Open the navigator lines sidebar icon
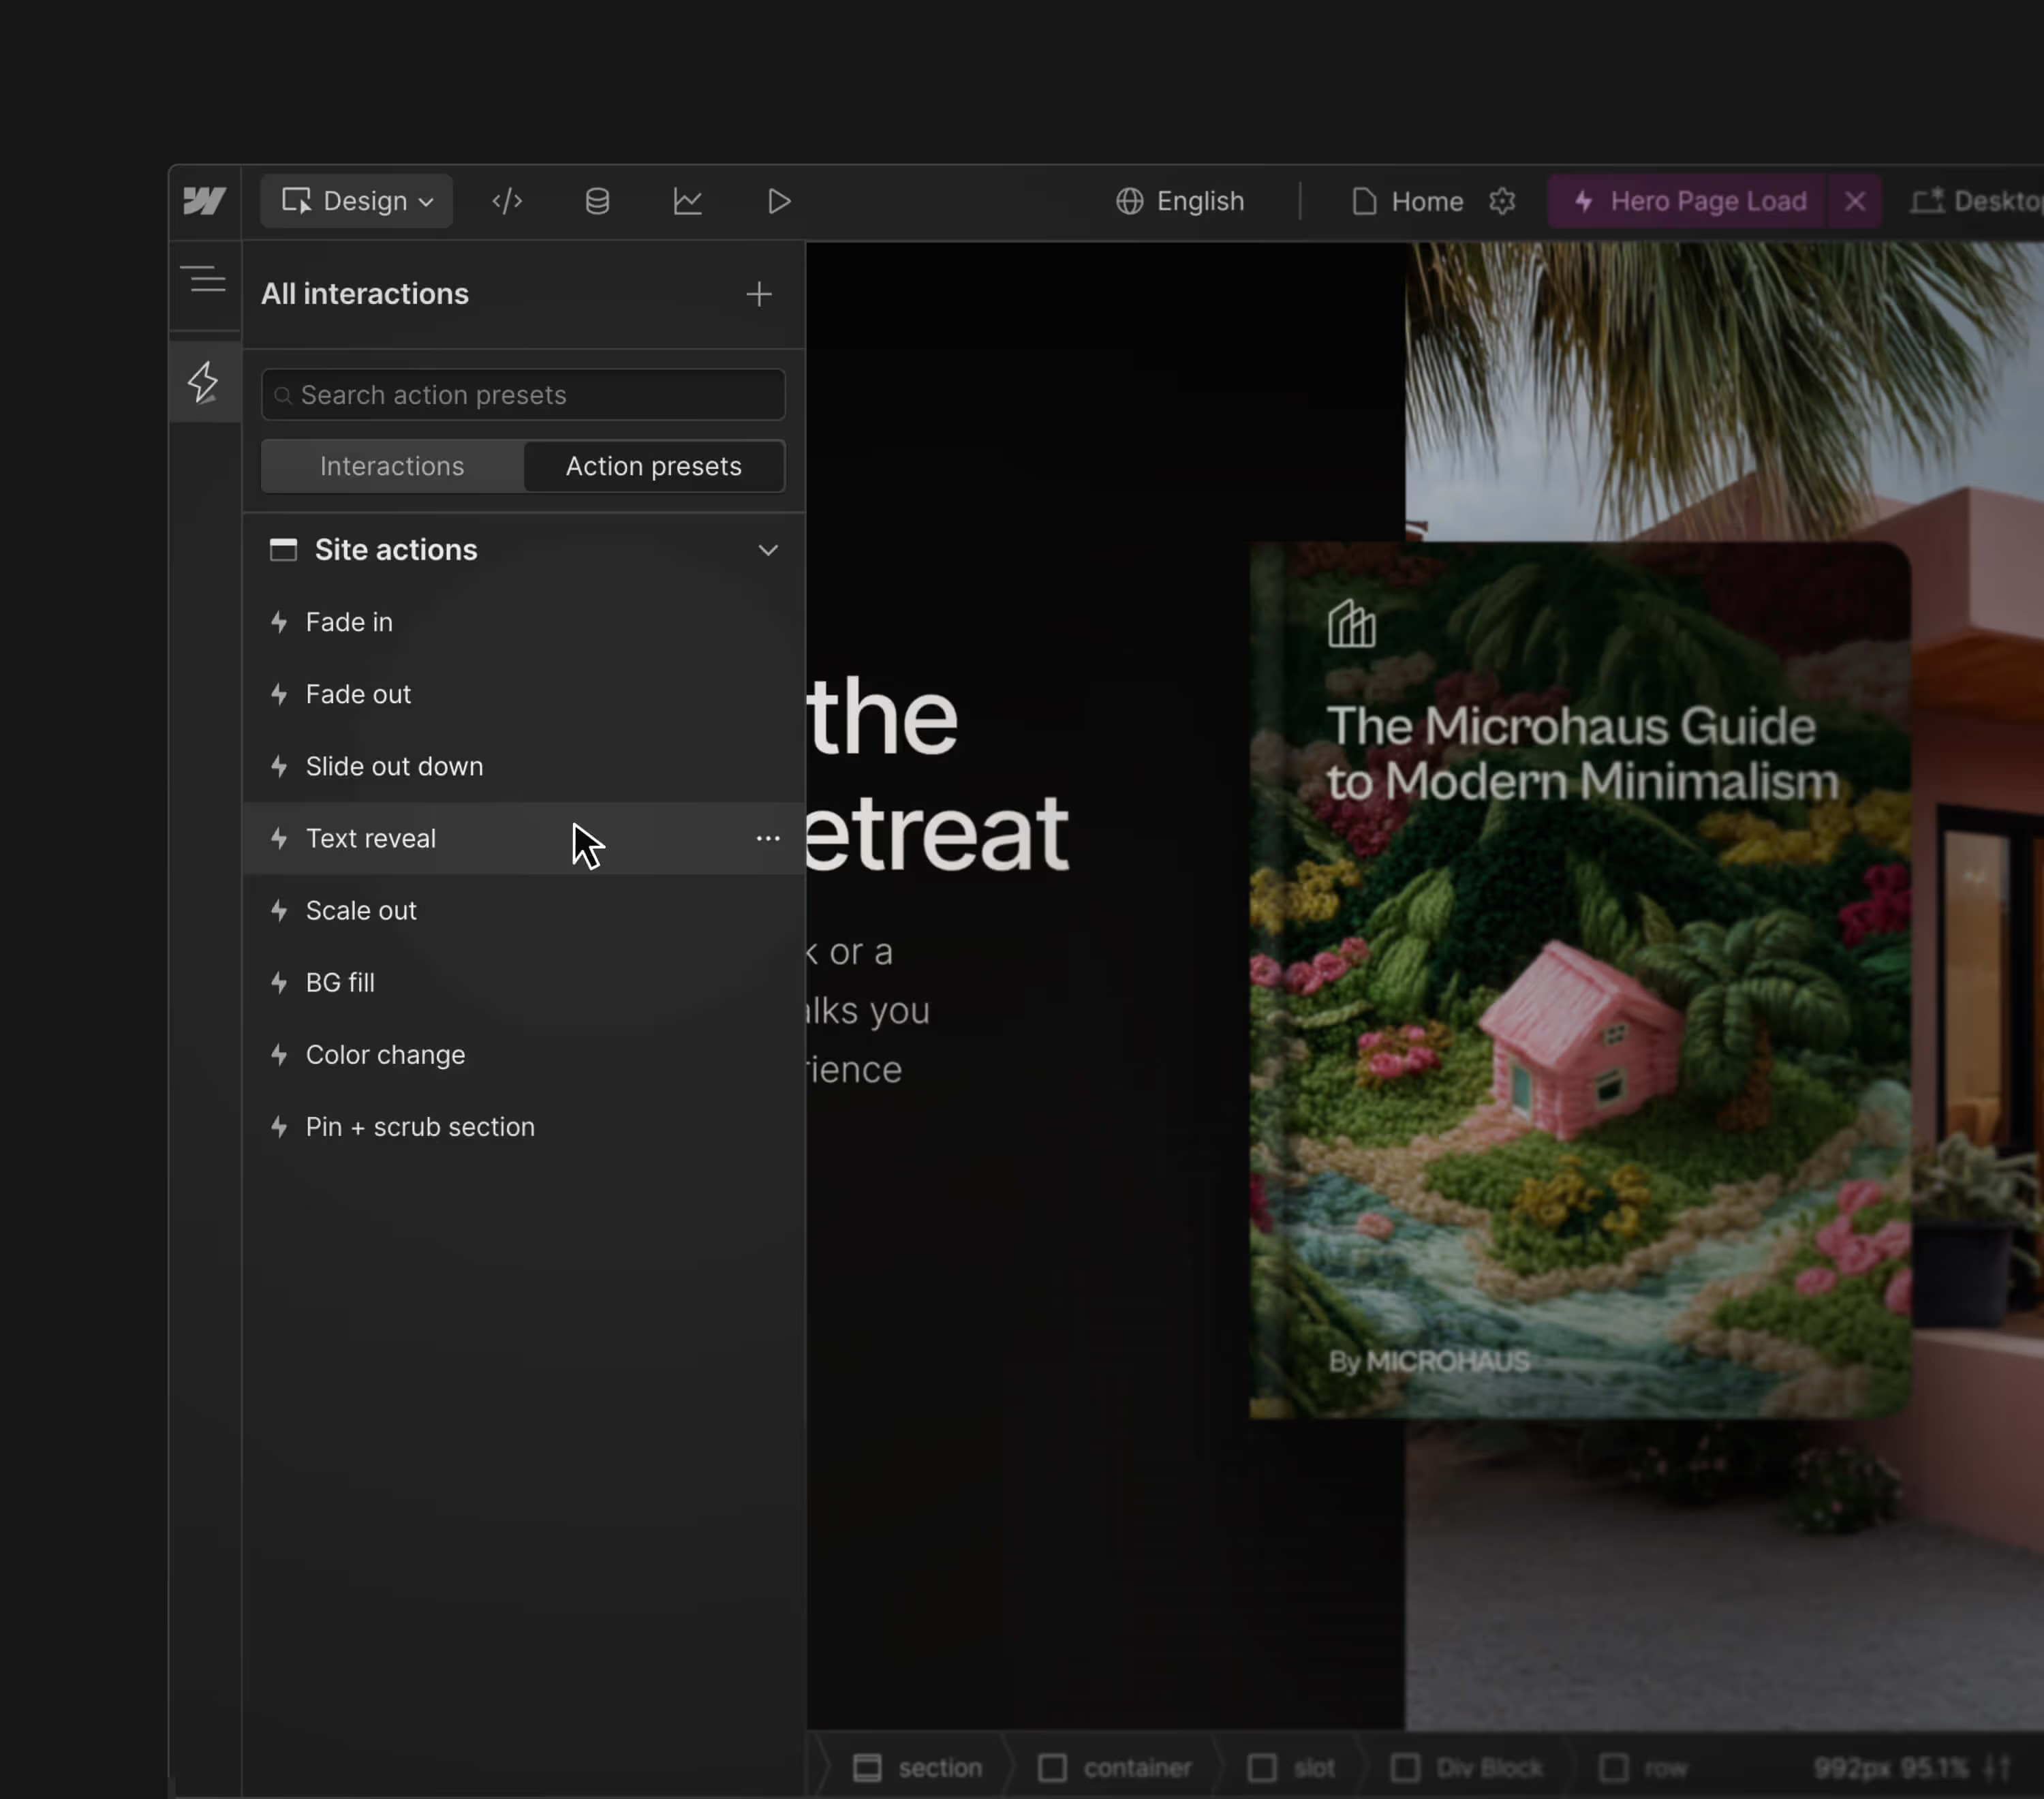The image size is (2044, 1799). click(x=207, y=279)
